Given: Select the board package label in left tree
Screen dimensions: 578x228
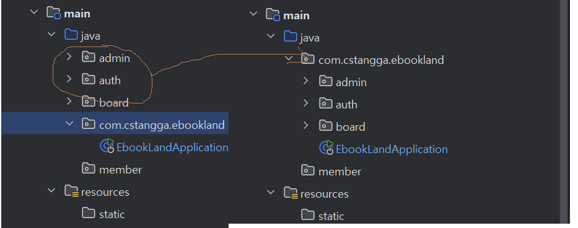Looking at the screenshot, I should coord(114,103).
